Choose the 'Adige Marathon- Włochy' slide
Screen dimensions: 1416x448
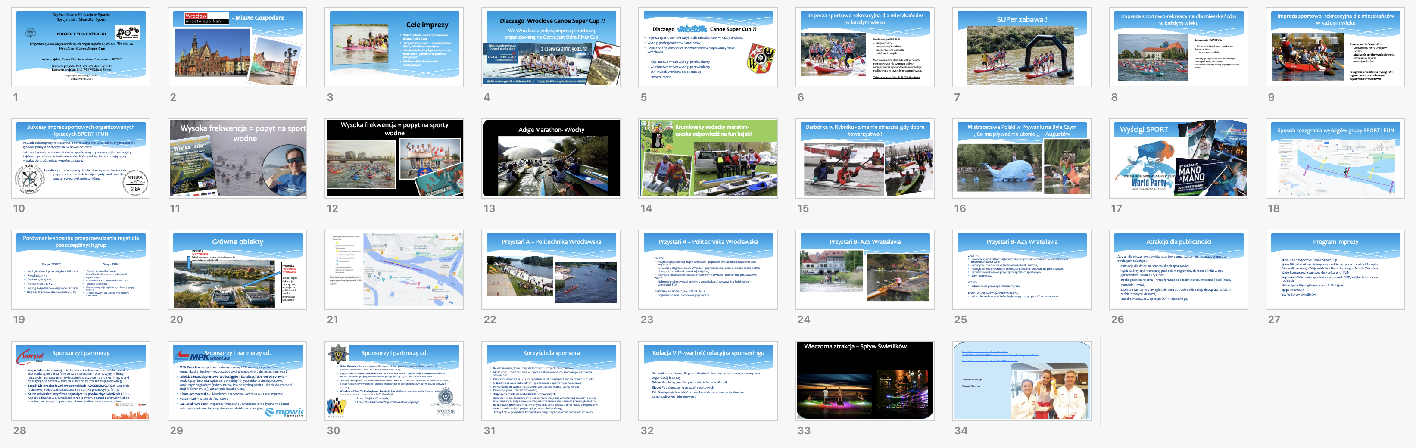[551, 159]
